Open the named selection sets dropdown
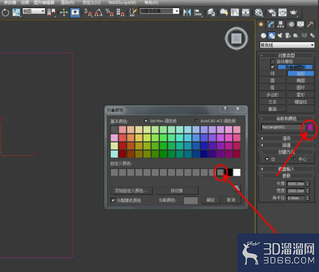The width and height of the screenshot is (319, 272). (159, 11)
